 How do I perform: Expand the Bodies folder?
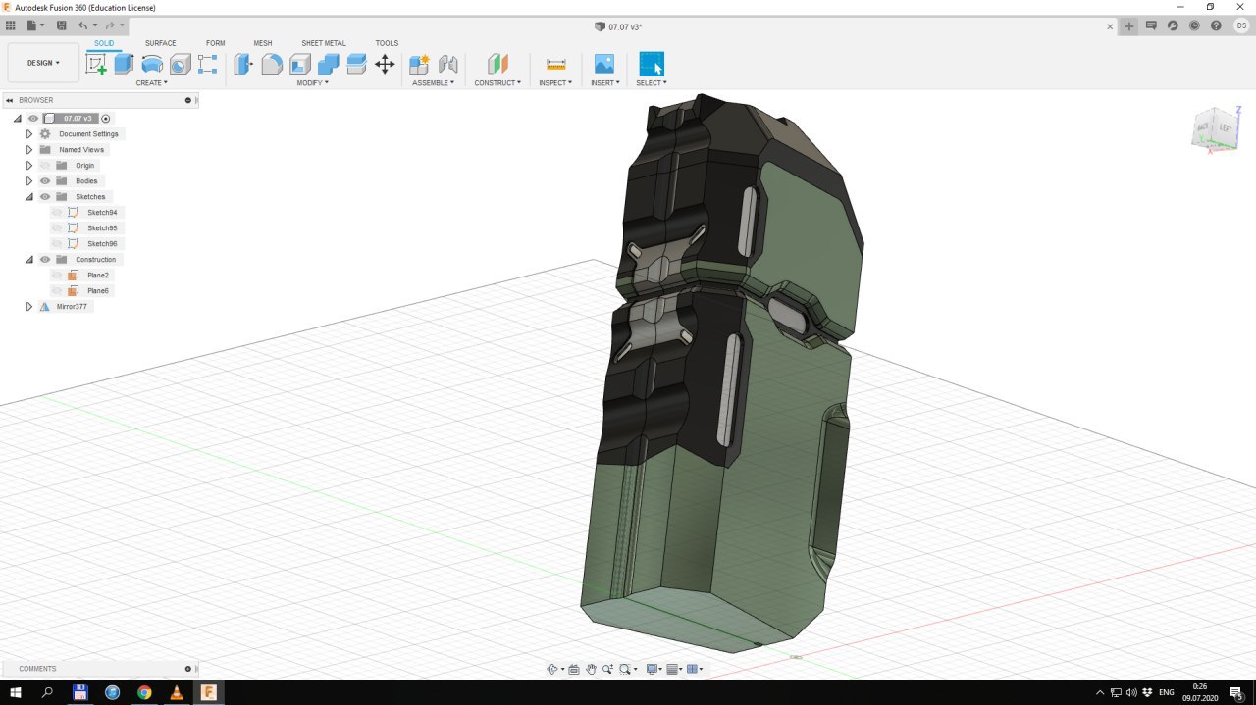29,180
